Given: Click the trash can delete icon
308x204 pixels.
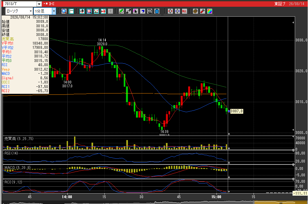Looking at the screenshot, I should [157, 11].
